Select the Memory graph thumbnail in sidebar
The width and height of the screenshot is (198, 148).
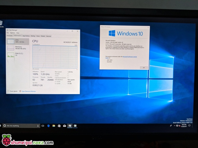(x=11, y=48)
